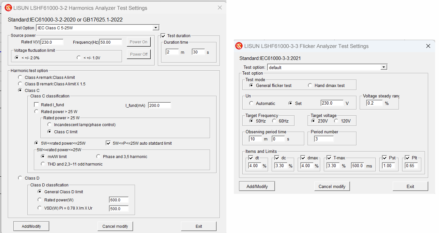Uncheck the 5W<=P<=25W auto statdard limit box
Image resolution: width=439 pixels, height=233 pixels.
108,143
